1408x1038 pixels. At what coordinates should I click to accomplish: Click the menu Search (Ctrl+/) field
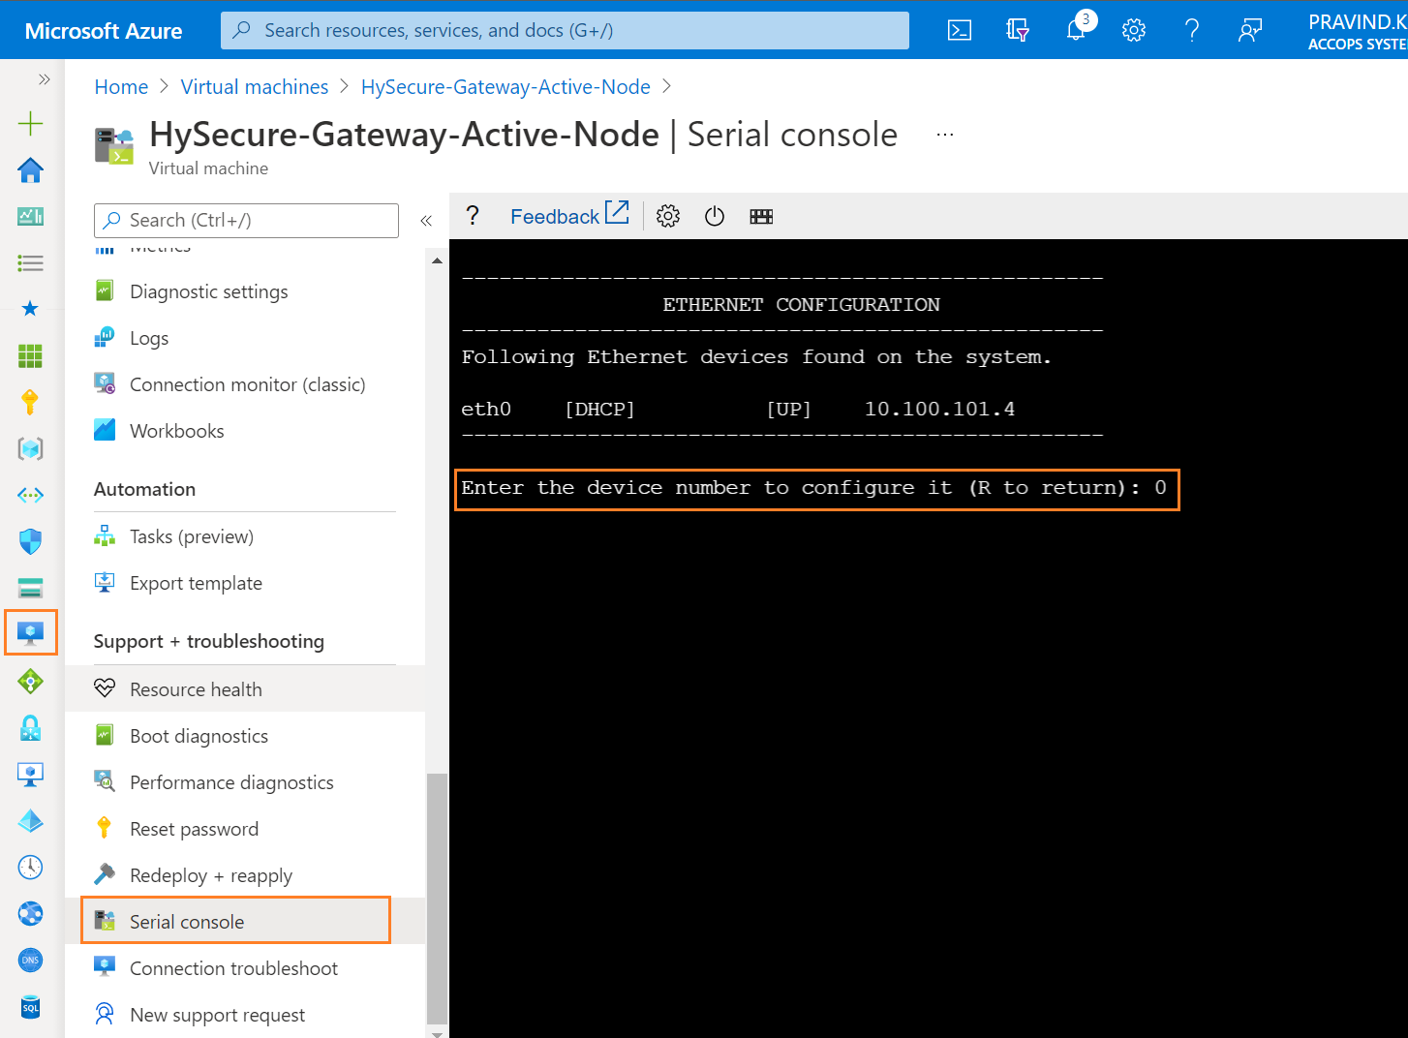point(246,220)
